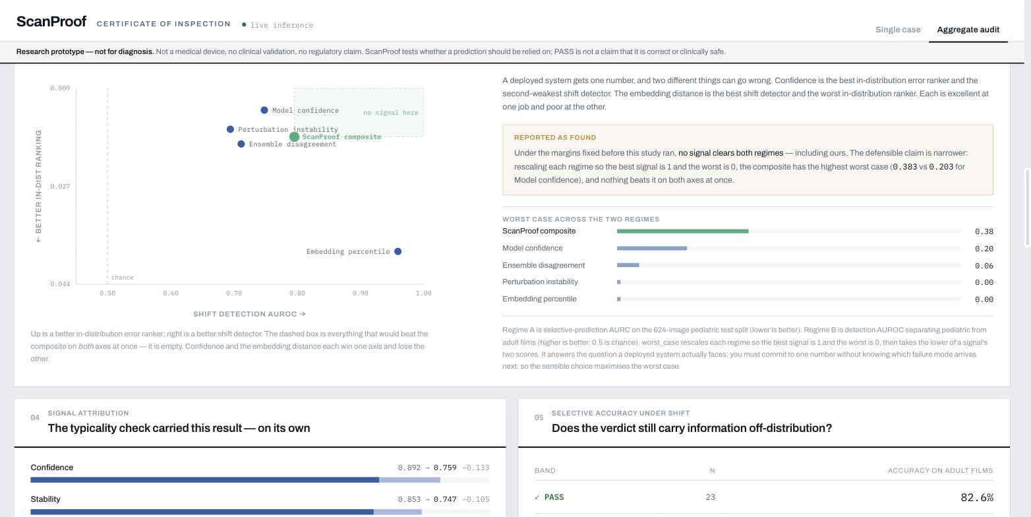
Task: Click the Ensemble disagreement worst-case bar
Action: 788,265
